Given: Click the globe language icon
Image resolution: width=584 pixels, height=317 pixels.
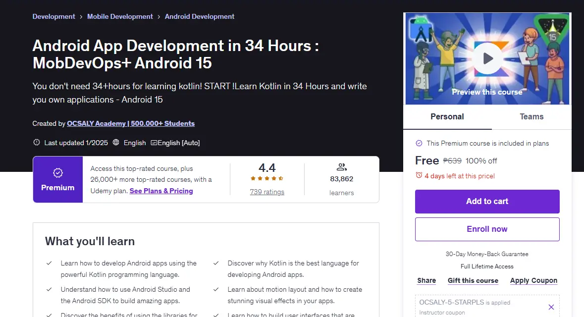Looking at the screenshot, I should (116, 142).
